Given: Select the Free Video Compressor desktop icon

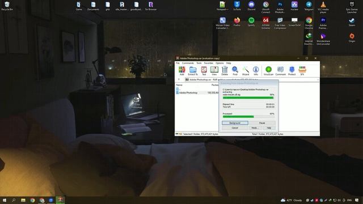Looking at the screenshot, I should click(x=280, y=23).
